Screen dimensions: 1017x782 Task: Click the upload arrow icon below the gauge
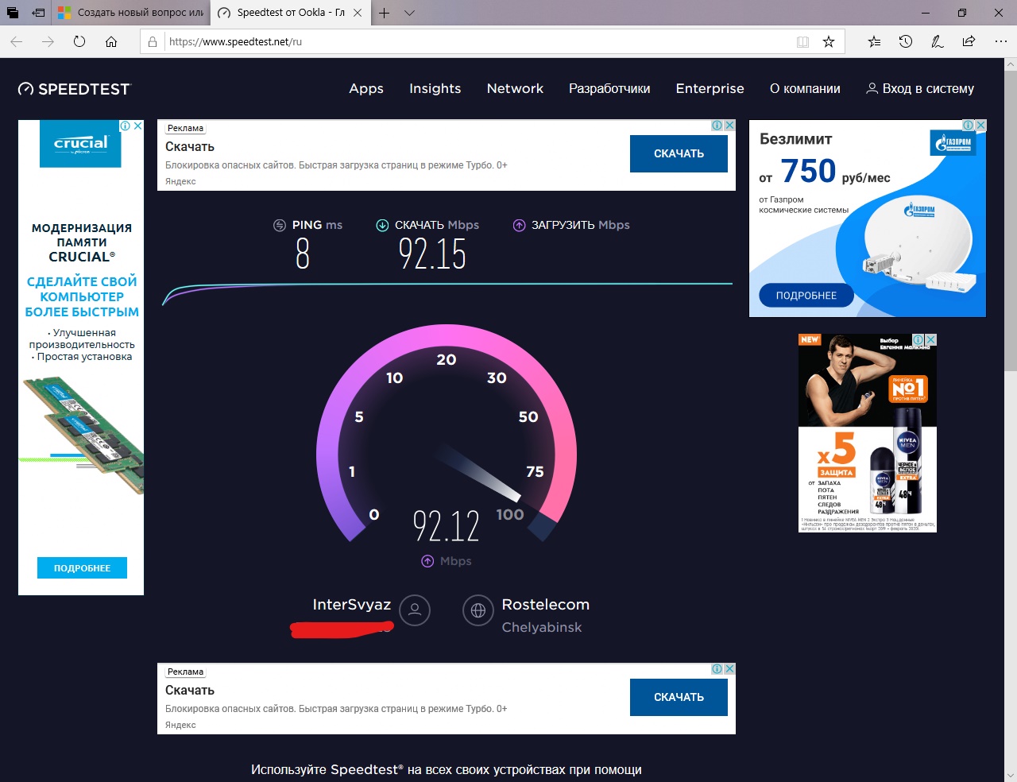pos(427,561)
